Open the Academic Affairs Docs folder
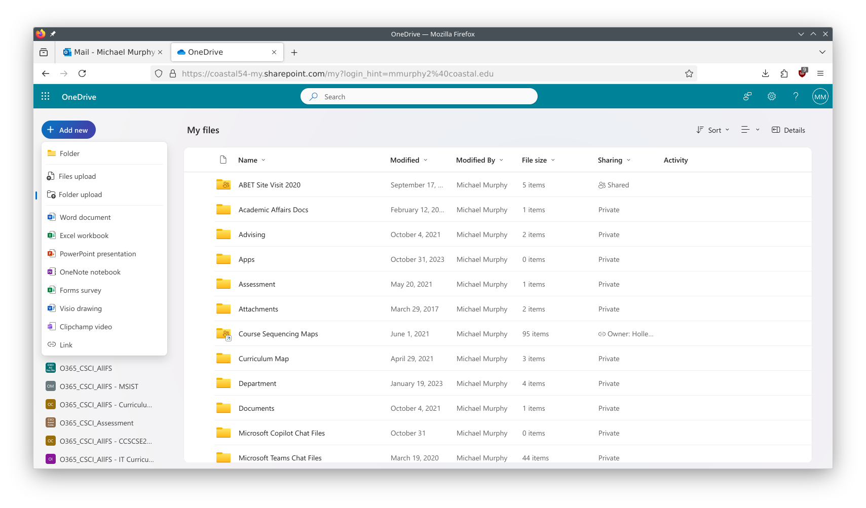This screenshot has width=866, height=508. [x=273, y=210]
